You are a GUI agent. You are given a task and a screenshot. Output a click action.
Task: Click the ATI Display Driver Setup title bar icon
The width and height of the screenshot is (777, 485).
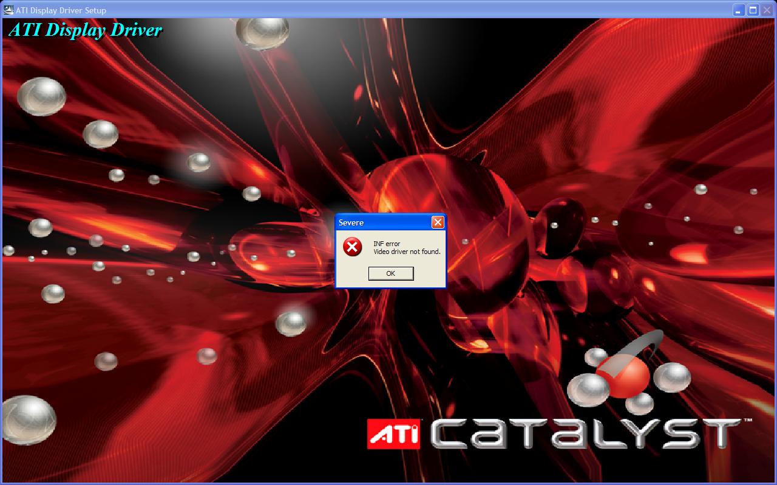pos(8,10)
